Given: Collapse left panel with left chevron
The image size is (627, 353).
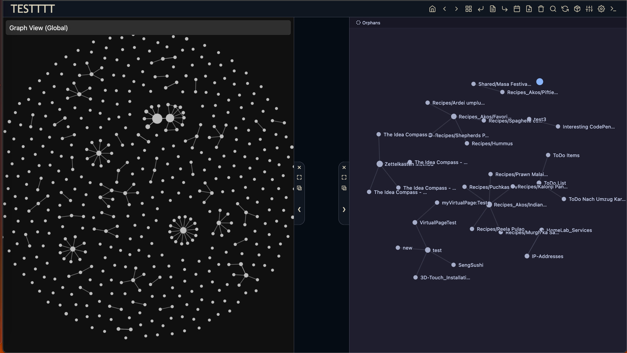Looking at the screenshot, I should [x=299, y=210].
